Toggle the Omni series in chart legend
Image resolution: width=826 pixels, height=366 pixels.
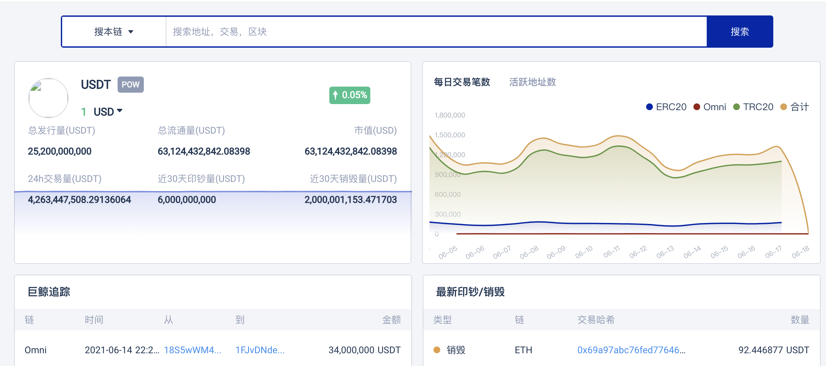(x=709, y=107)
